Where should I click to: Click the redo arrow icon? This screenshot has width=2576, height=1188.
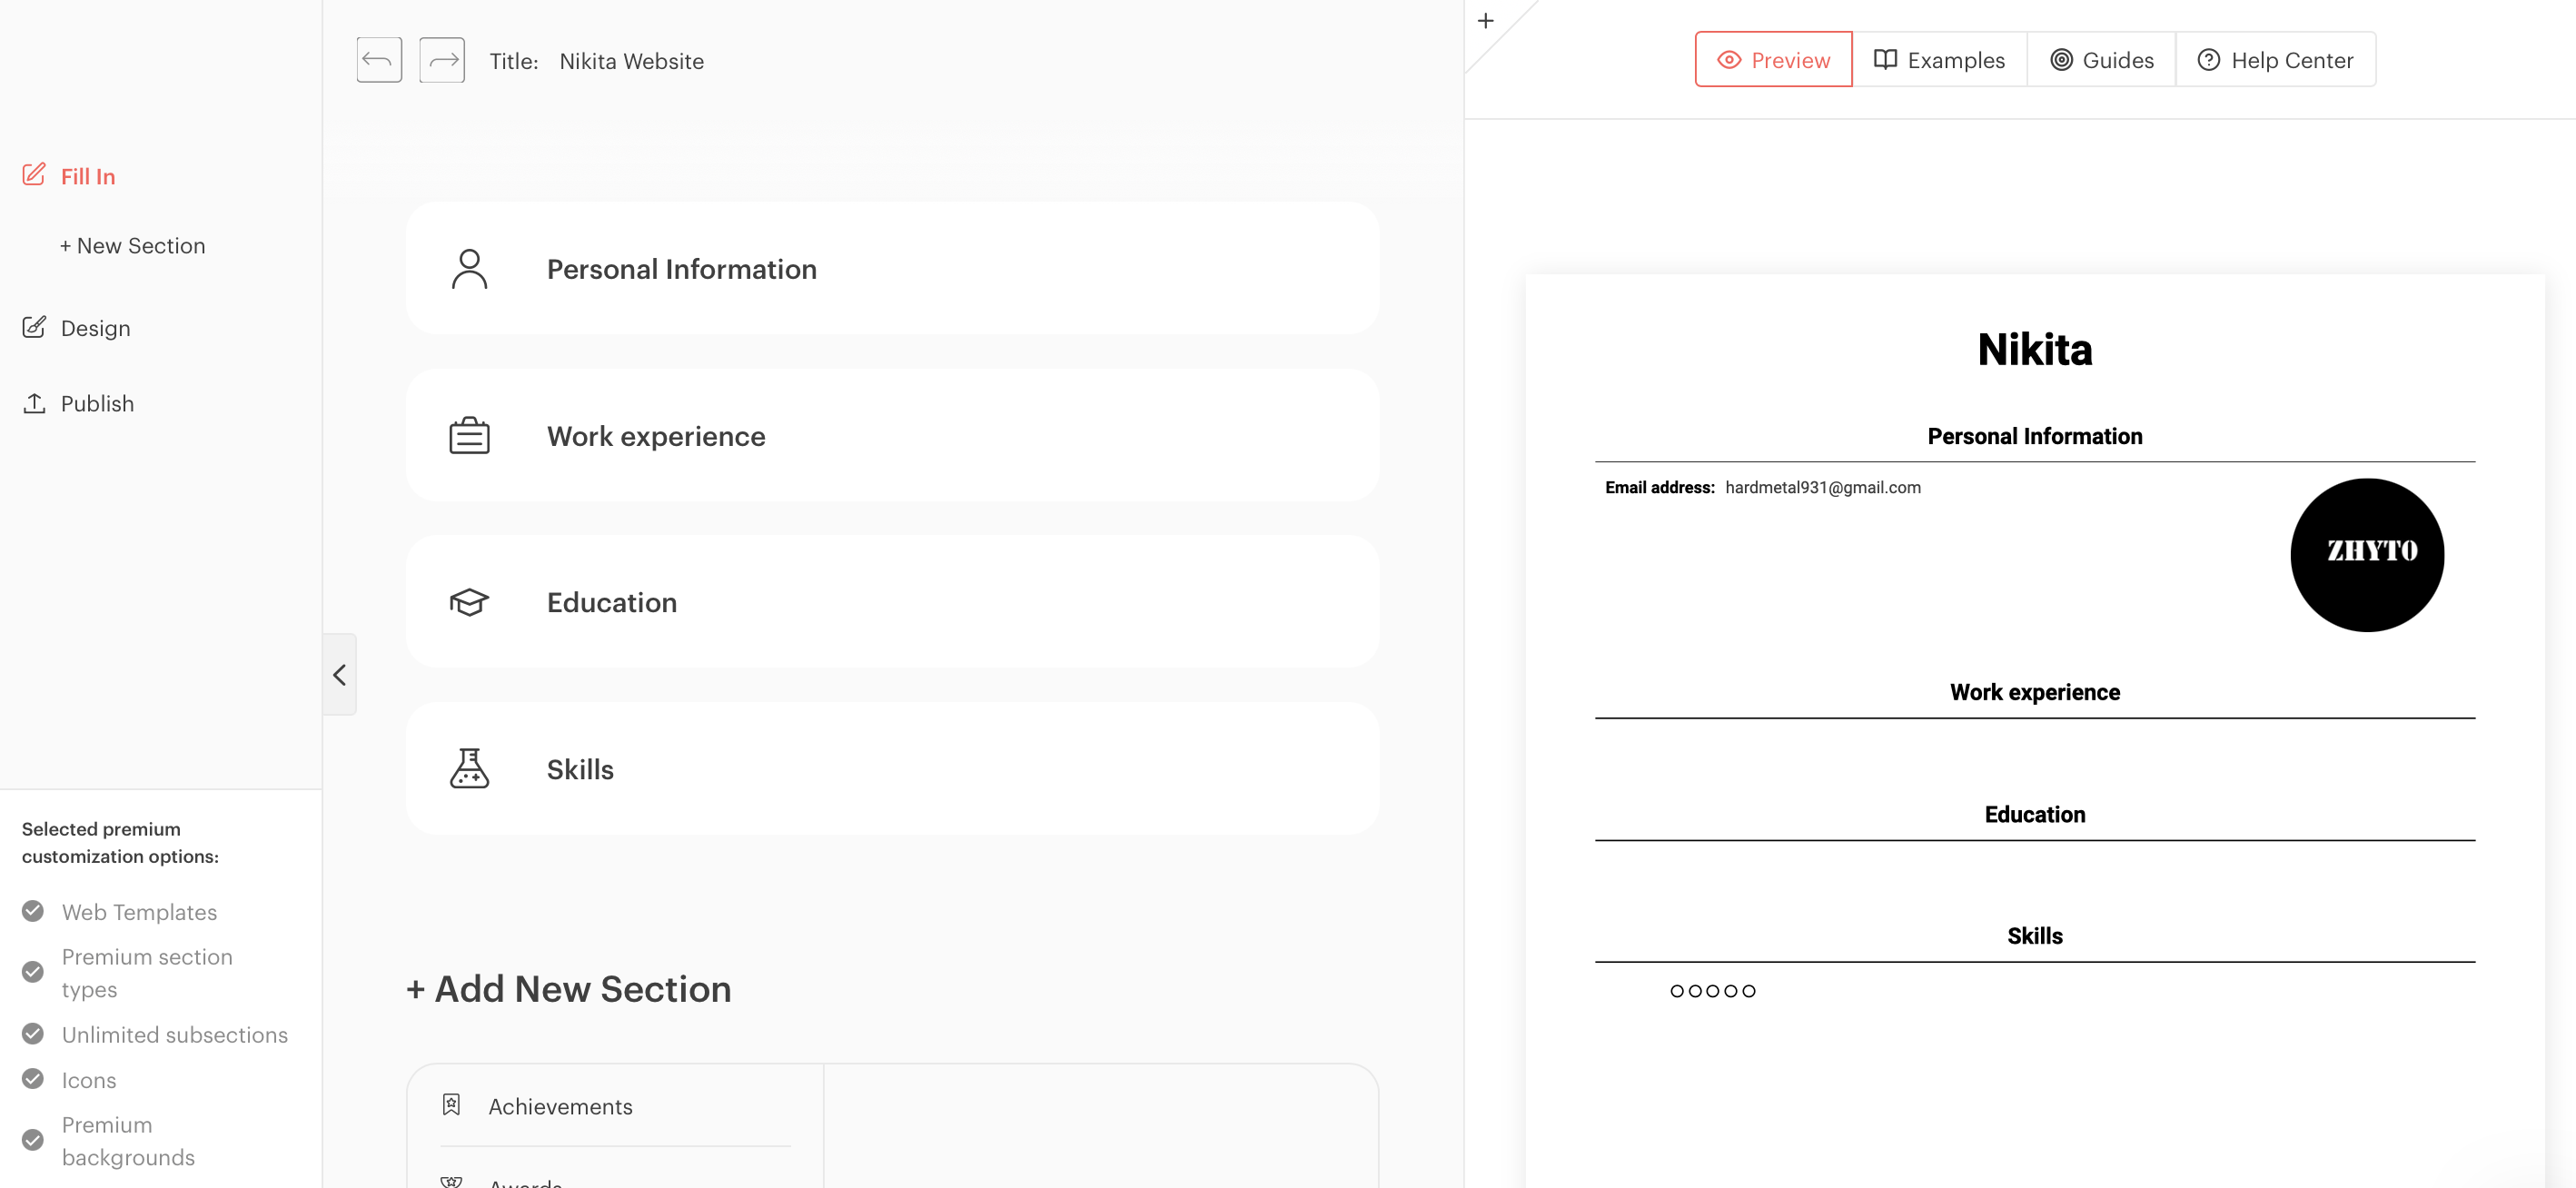pos(441,59)
